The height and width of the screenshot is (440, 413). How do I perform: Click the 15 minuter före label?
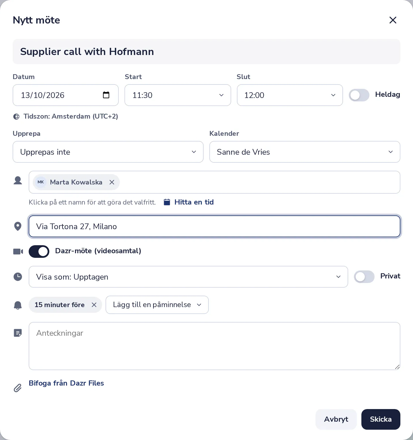[x=60, y=305]
